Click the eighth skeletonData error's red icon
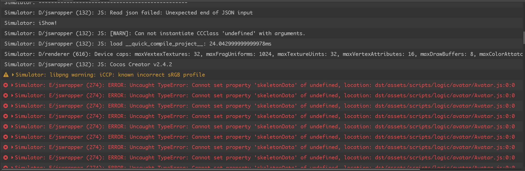The width and height of the screenshot is (525, 171). [x=5, y=158]
